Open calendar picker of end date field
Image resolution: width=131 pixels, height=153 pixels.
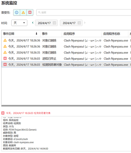pyautogui.click(x=79, y=23)
